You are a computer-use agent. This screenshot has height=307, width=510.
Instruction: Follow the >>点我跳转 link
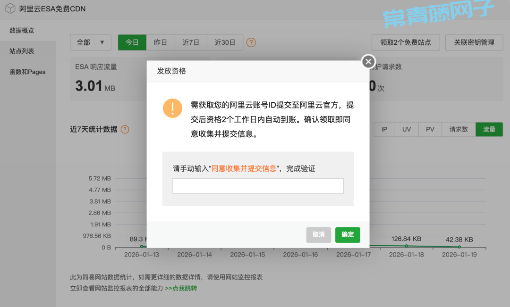(x=181, y=288)
